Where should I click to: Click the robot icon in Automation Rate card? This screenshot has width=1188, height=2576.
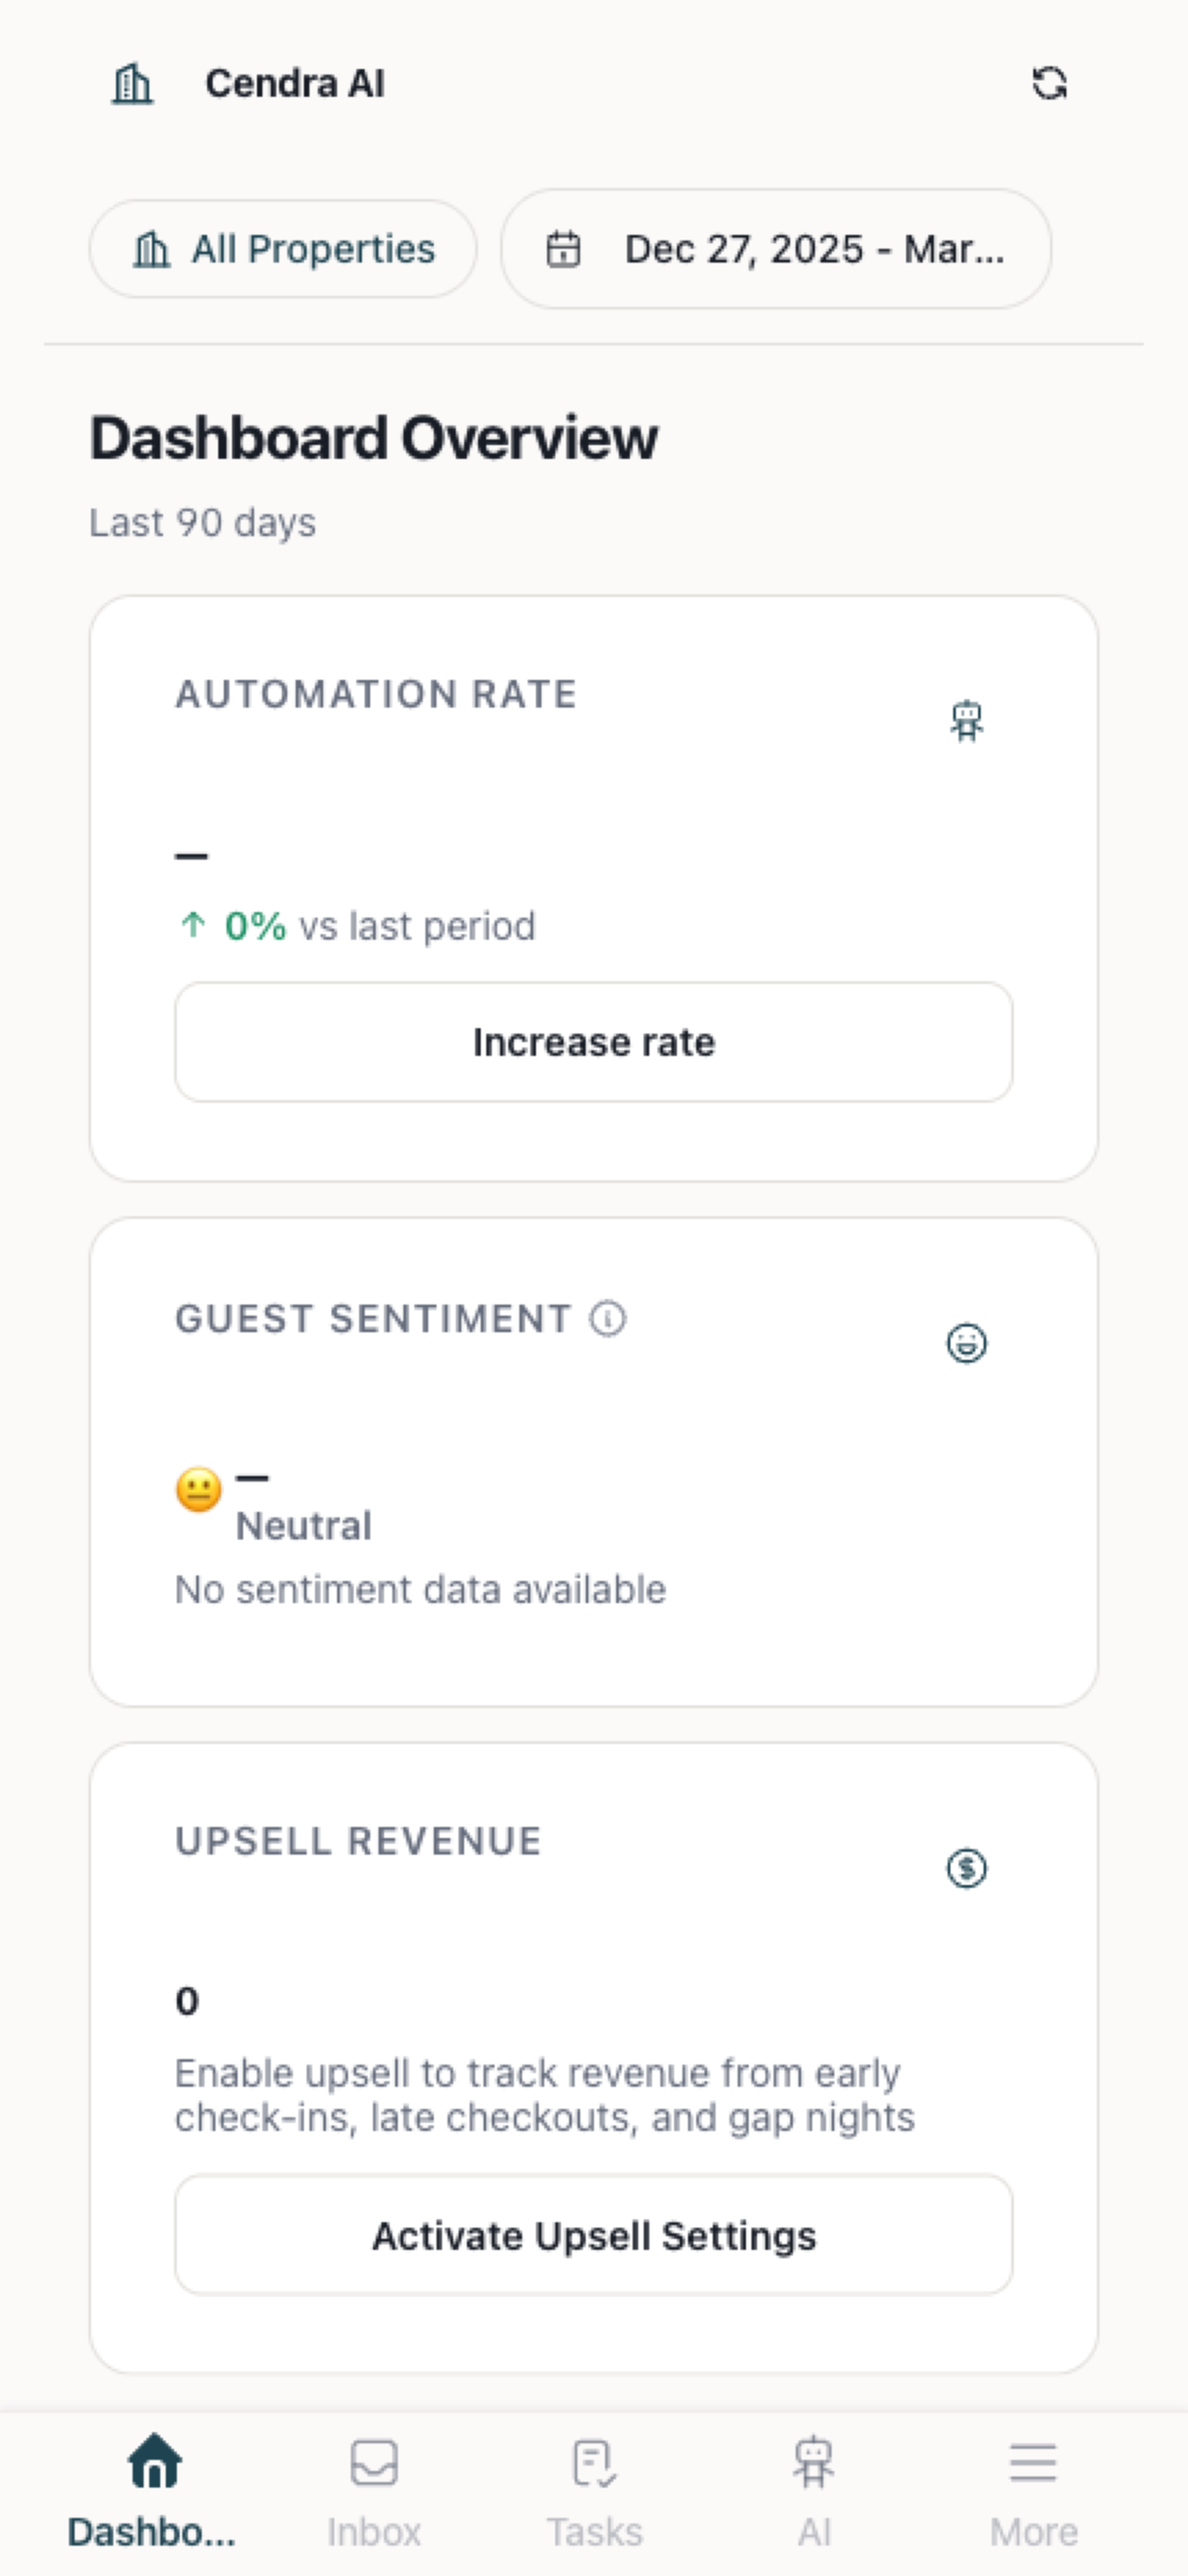click(x=966, y=720)
